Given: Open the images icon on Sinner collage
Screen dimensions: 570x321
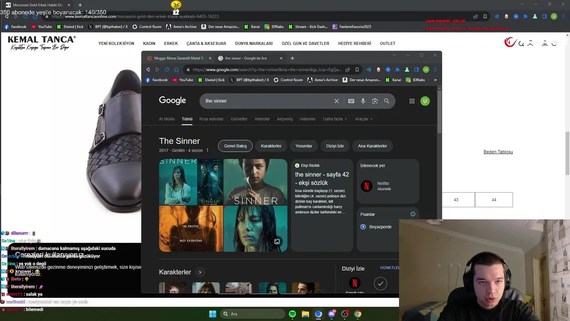Looking at the screenshot, I should point(277,242).
